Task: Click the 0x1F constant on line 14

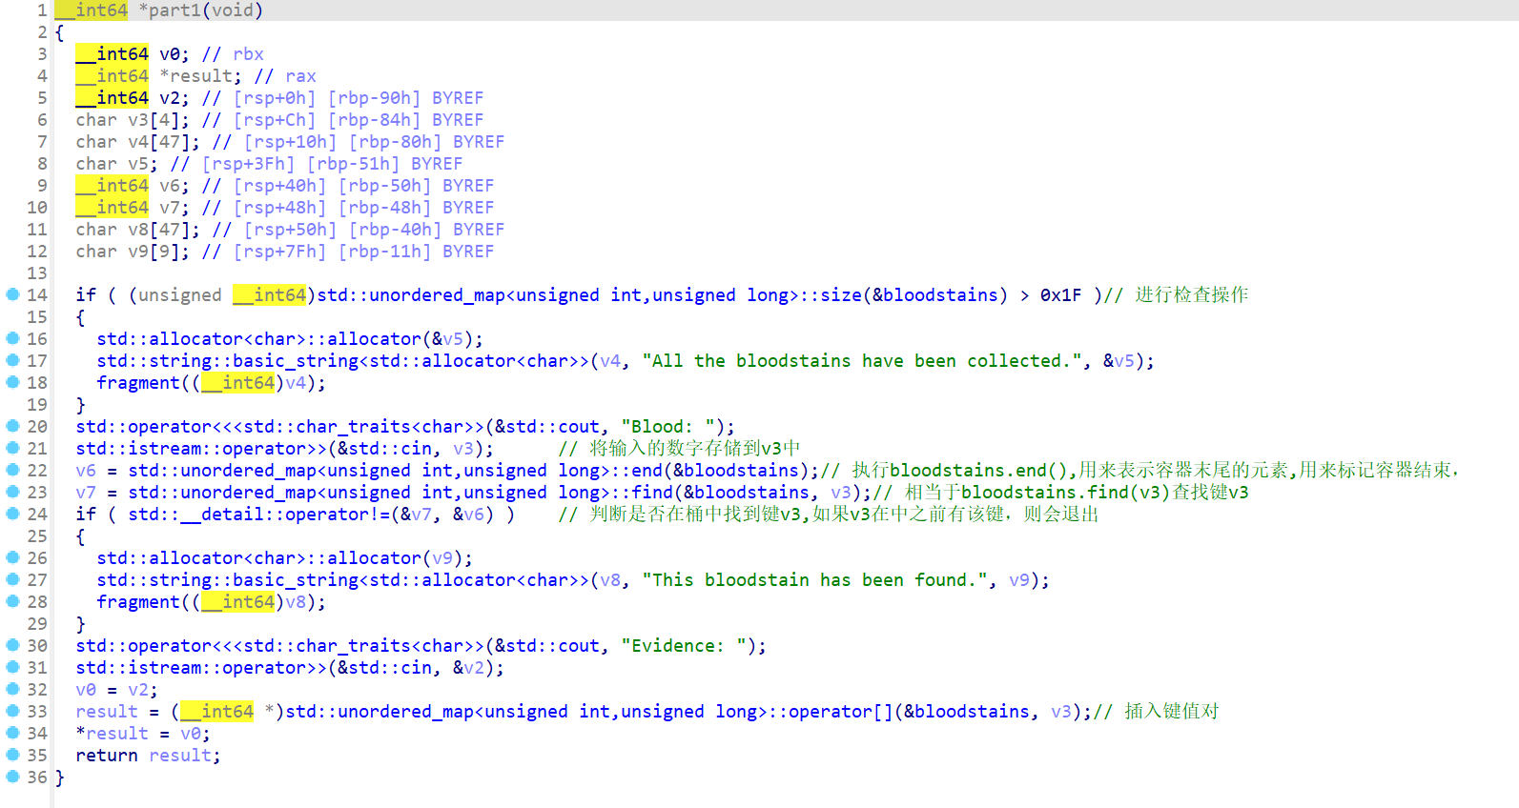Action: (x=1060, y=295)
